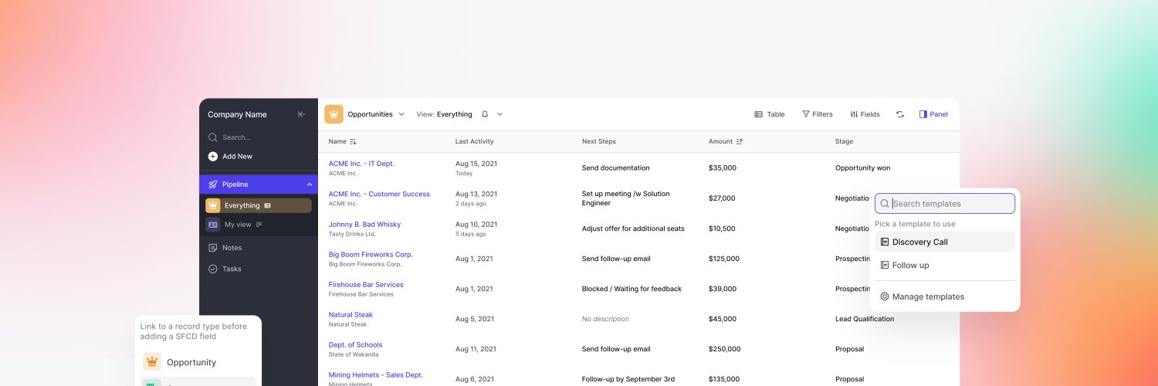Click the sort icon next to Name column
The width and height of the screenshot is (1158, 386).
[x=353, y=141]
